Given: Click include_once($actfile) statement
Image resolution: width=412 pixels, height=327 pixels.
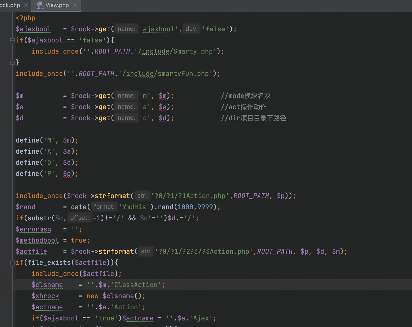Looking at the screenshot, I should (x=77, y=274).
